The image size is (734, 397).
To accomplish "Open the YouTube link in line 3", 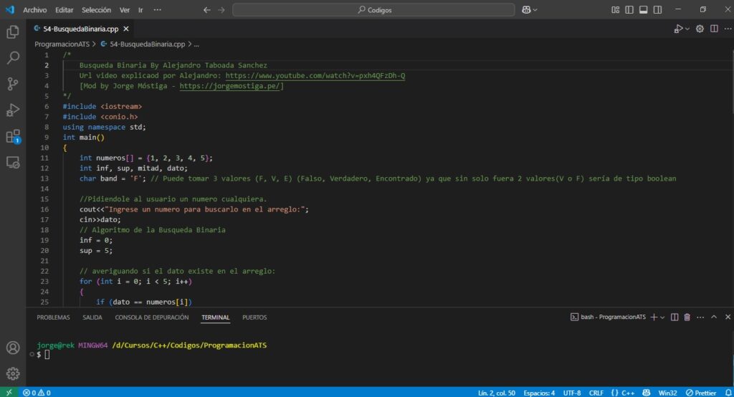I will tap(315, 75).
